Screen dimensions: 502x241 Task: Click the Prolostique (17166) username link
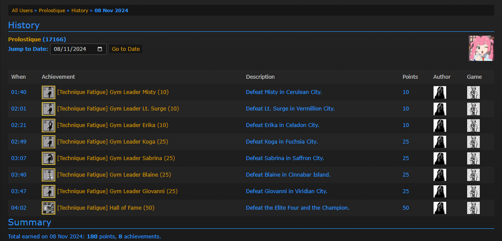tap(37, 39)
